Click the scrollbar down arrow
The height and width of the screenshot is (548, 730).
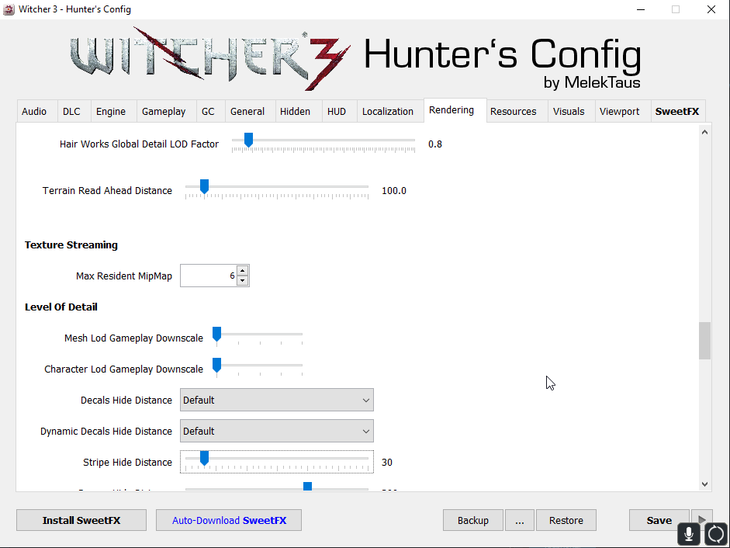point(705,484)
